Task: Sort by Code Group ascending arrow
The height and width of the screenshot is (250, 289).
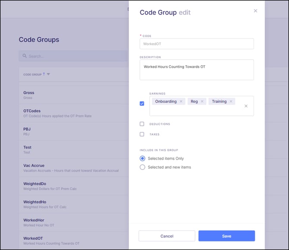Action: (x=44, y=74)
